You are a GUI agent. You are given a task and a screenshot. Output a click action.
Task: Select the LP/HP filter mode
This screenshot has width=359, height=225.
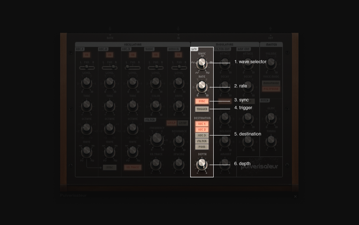183,123
